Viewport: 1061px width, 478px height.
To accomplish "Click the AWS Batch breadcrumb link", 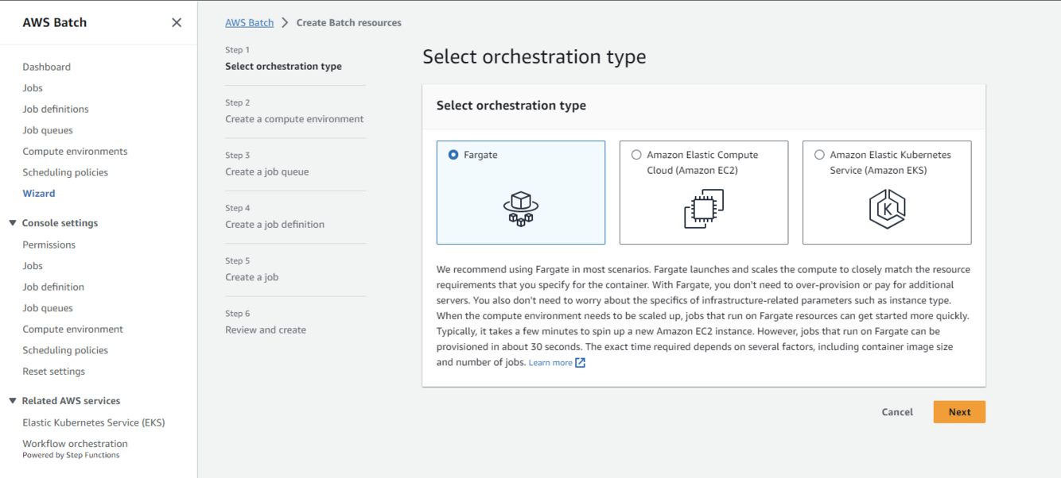I will [249, 22].
